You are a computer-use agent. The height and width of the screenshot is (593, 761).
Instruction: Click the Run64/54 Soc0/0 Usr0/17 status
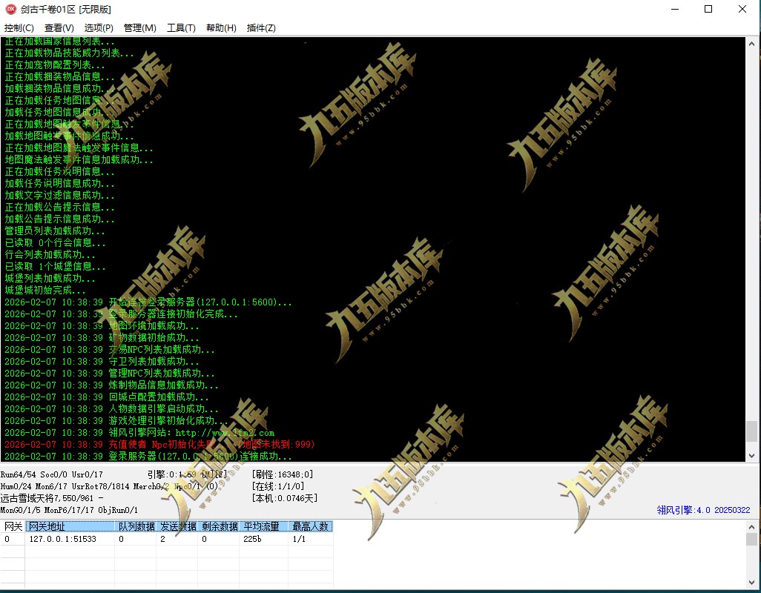point(51,474)
